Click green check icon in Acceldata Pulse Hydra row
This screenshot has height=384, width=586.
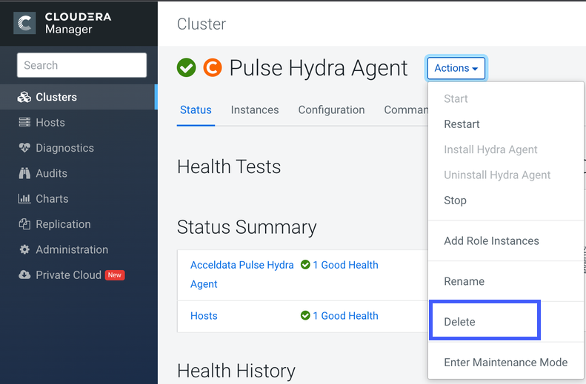[x=305, y=265]
